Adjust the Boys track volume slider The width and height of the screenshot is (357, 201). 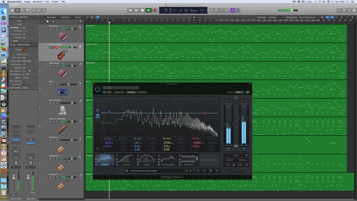68,84
